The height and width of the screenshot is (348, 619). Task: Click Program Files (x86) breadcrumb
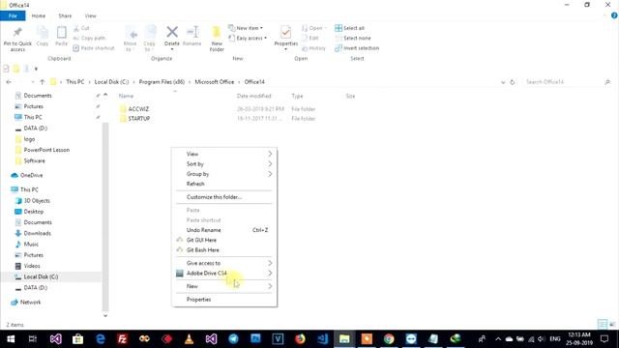point(162,82)
